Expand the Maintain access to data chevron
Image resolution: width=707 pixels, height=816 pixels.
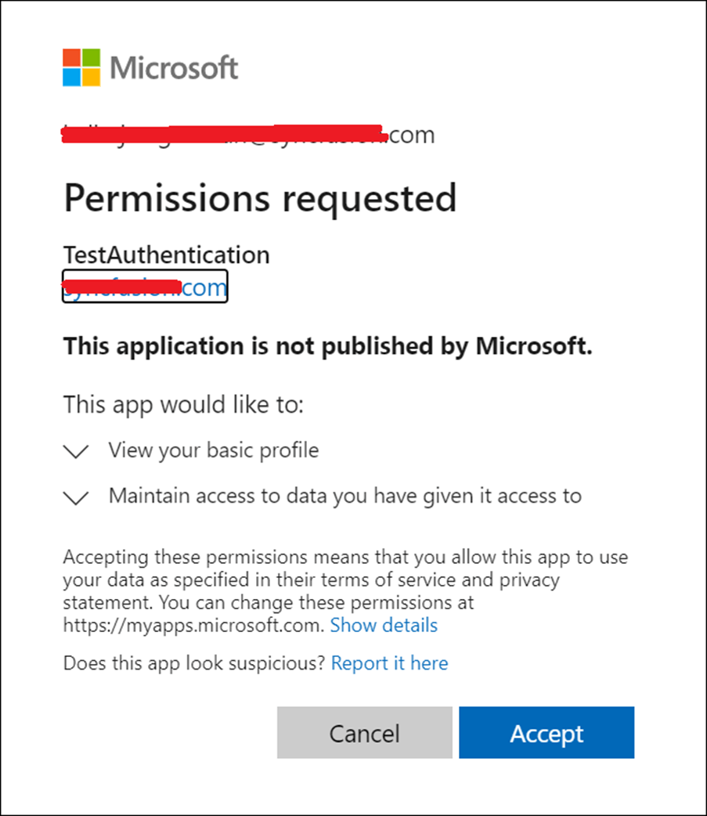pyautogui.click(x=76, y=497)
